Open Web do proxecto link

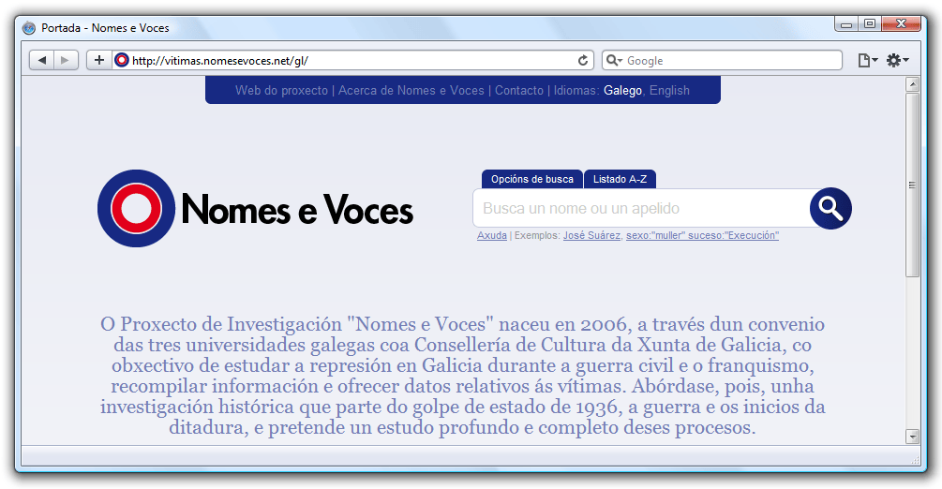tap(282, 90)
